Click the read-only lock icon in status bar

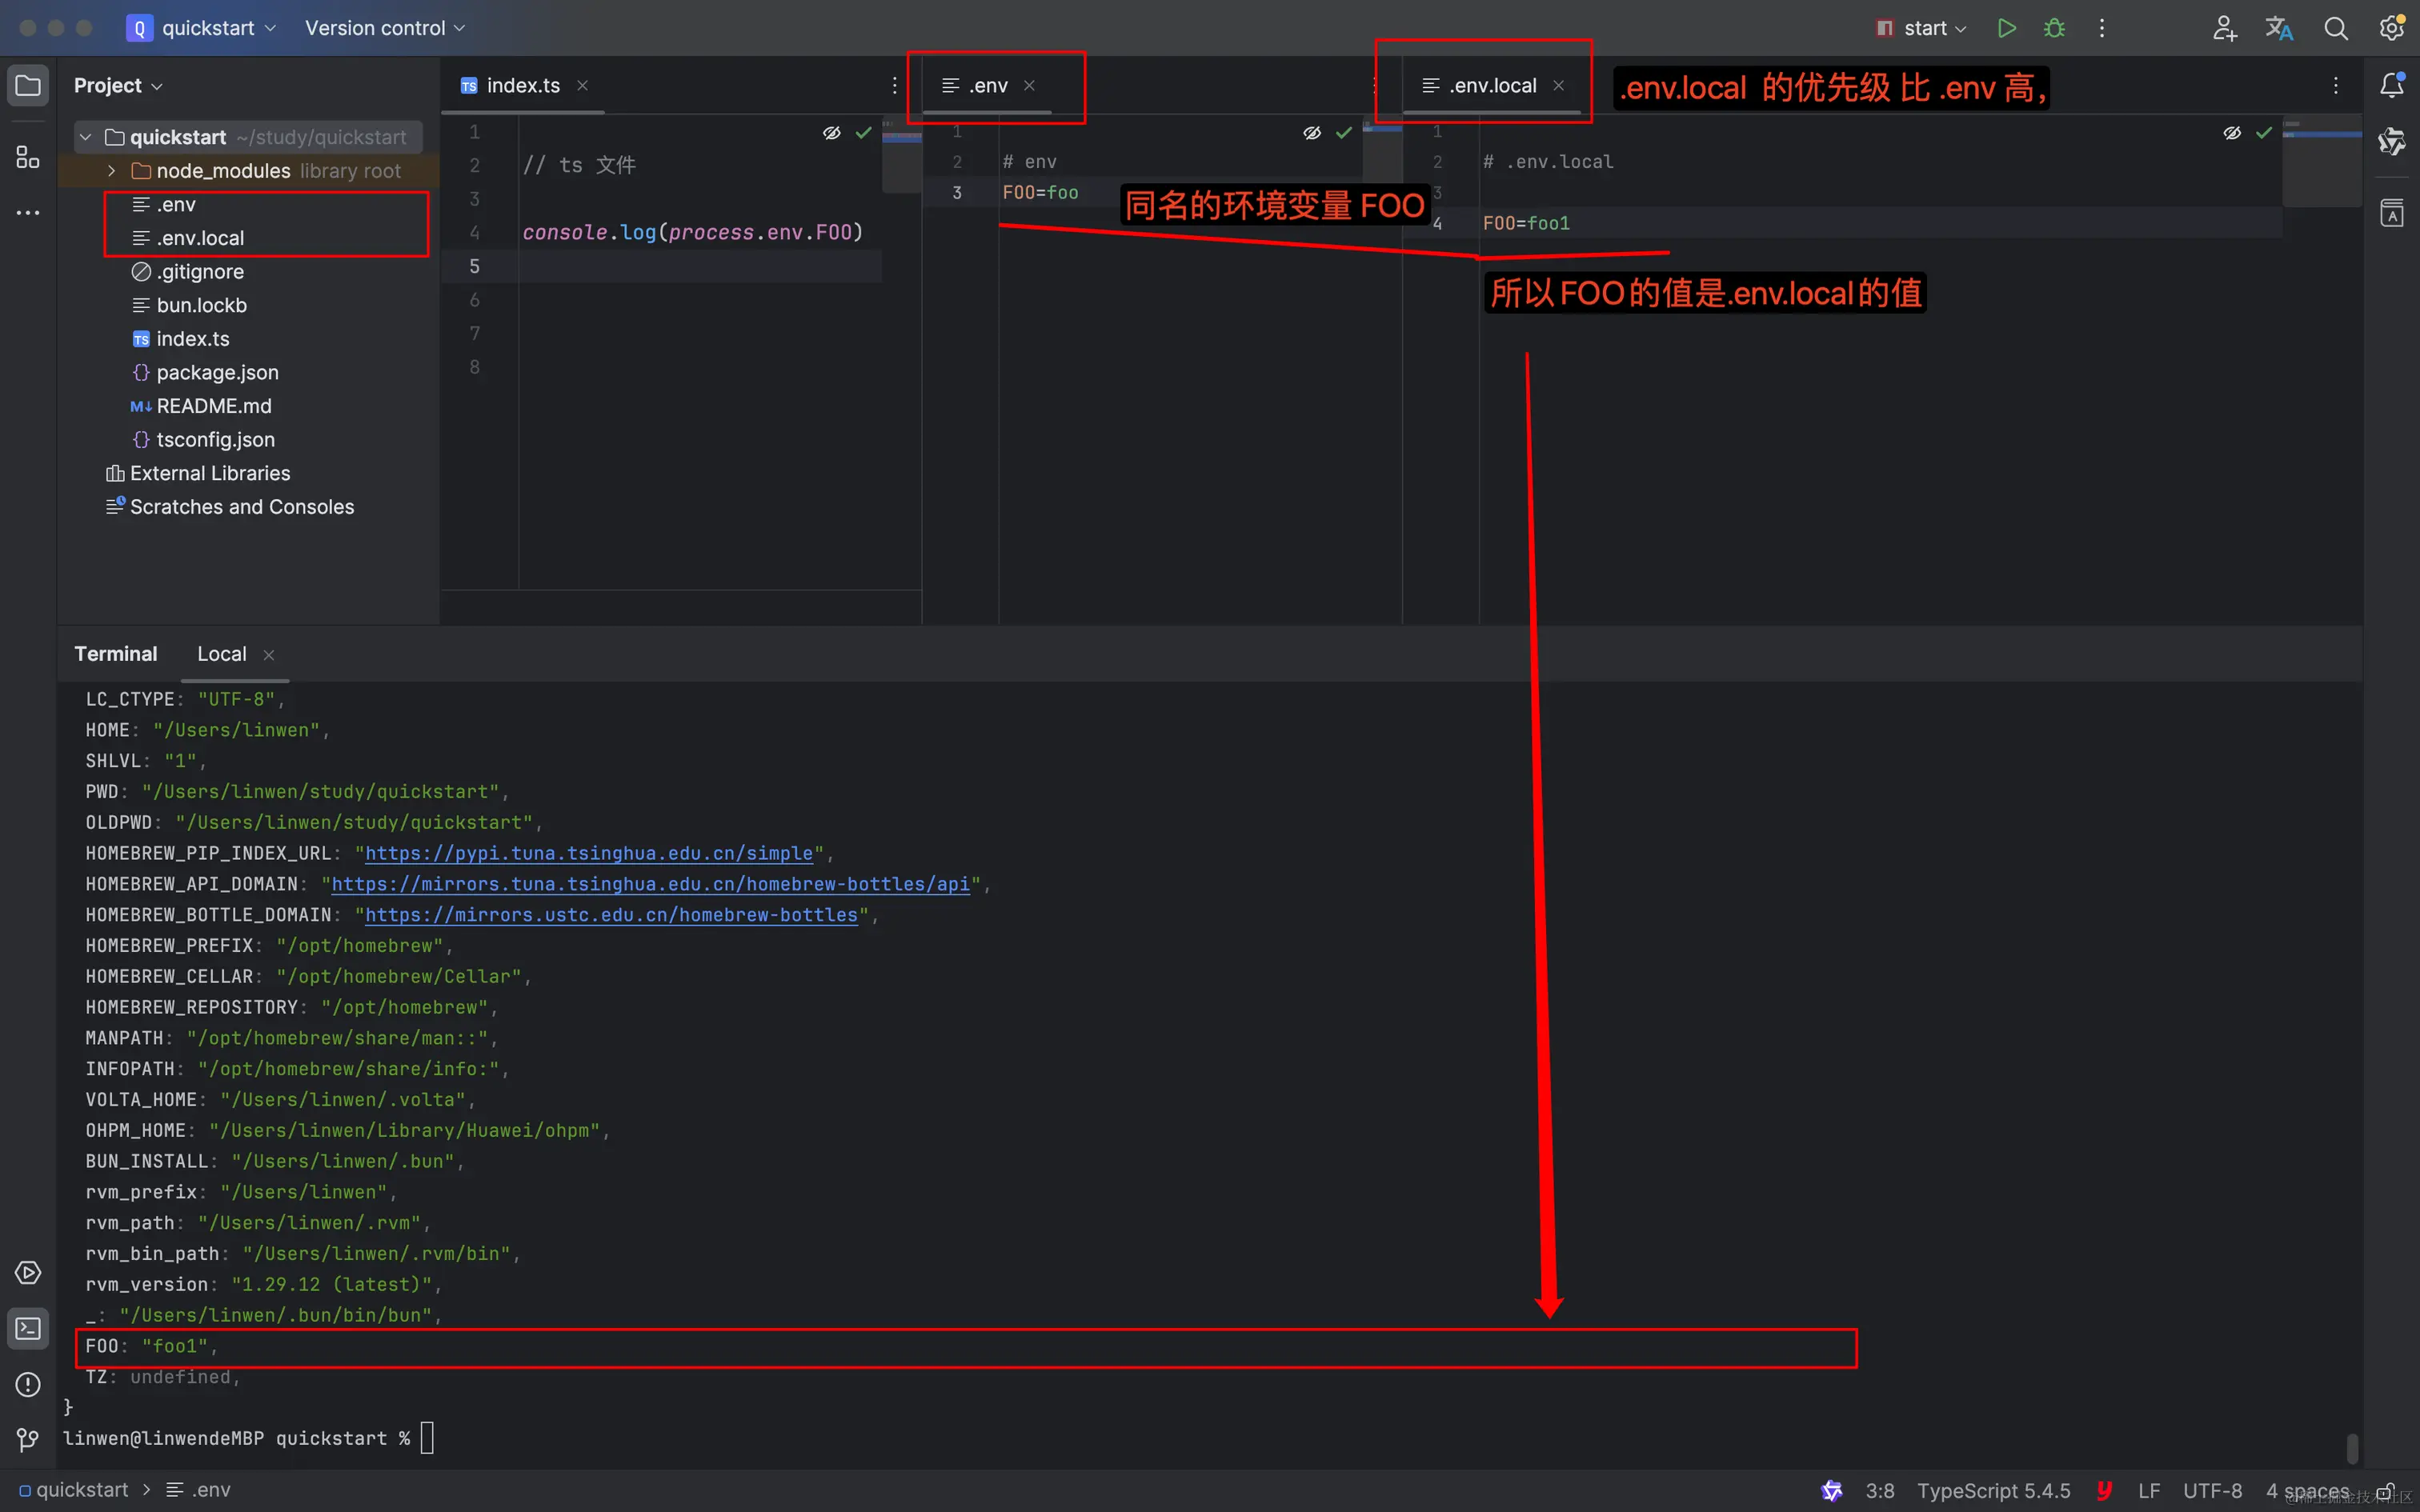[x=2385, y=1490]
